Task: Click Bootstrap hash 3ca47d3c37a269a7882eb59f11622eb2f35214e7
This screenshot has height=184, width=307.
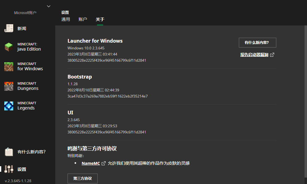Action: (x=107, y=96)
